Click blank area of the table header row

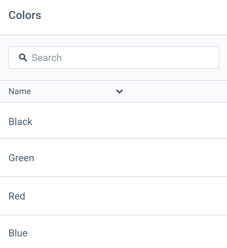(x=176, y=91)
